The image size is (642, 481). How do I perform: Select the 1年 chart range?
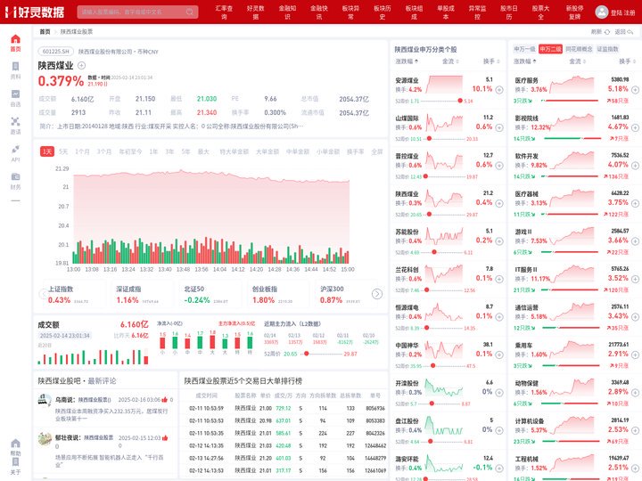click(x=153, y=151)
